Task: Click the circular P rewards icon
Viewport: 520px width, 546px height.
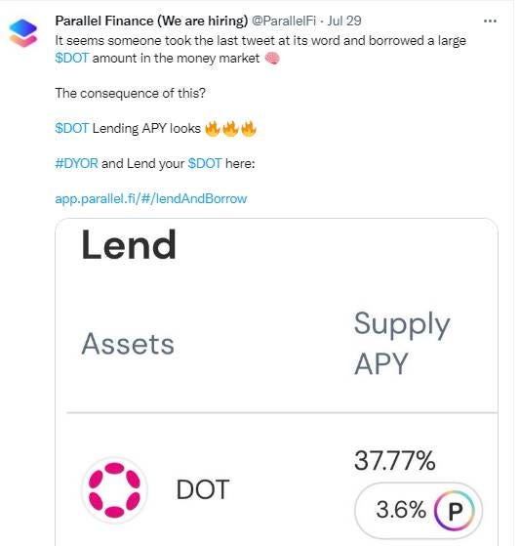Action: coord(455,511)
